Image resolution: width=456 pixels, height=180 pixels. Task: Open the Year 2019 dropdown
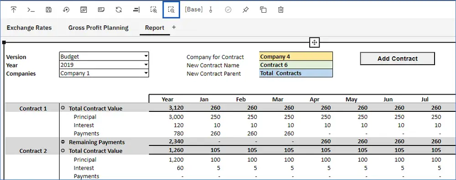tap(104, 65)
